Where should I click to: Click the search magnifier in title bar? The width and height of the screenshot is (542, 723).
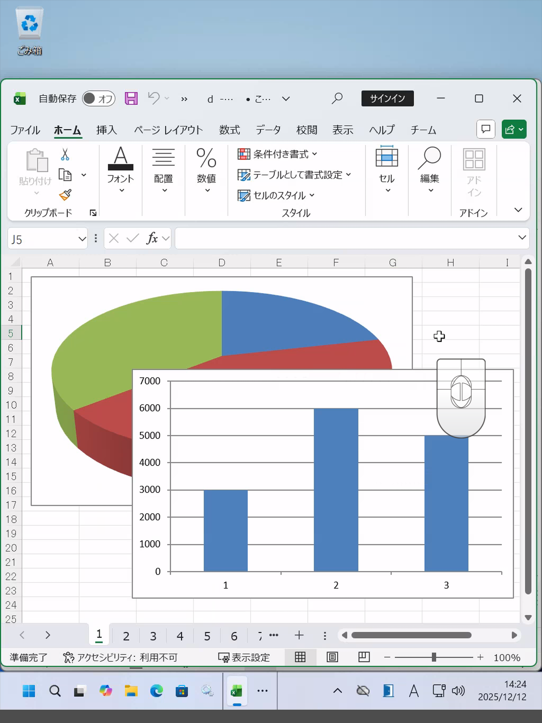click(337, 98)
